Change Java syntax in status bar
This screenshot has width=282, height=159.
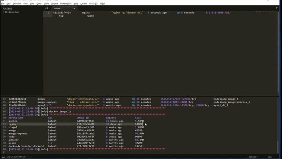270,157
